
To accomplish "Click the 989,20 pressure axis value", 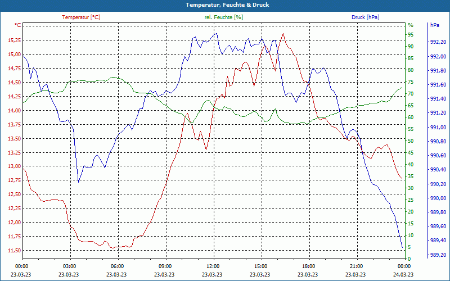I will pos(438,255).
